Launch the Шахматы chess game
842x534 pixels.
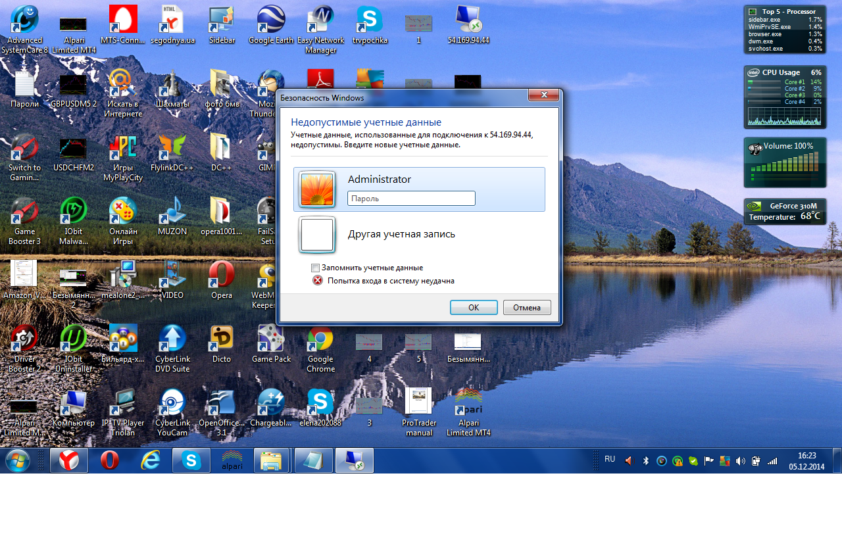point(172,89)
